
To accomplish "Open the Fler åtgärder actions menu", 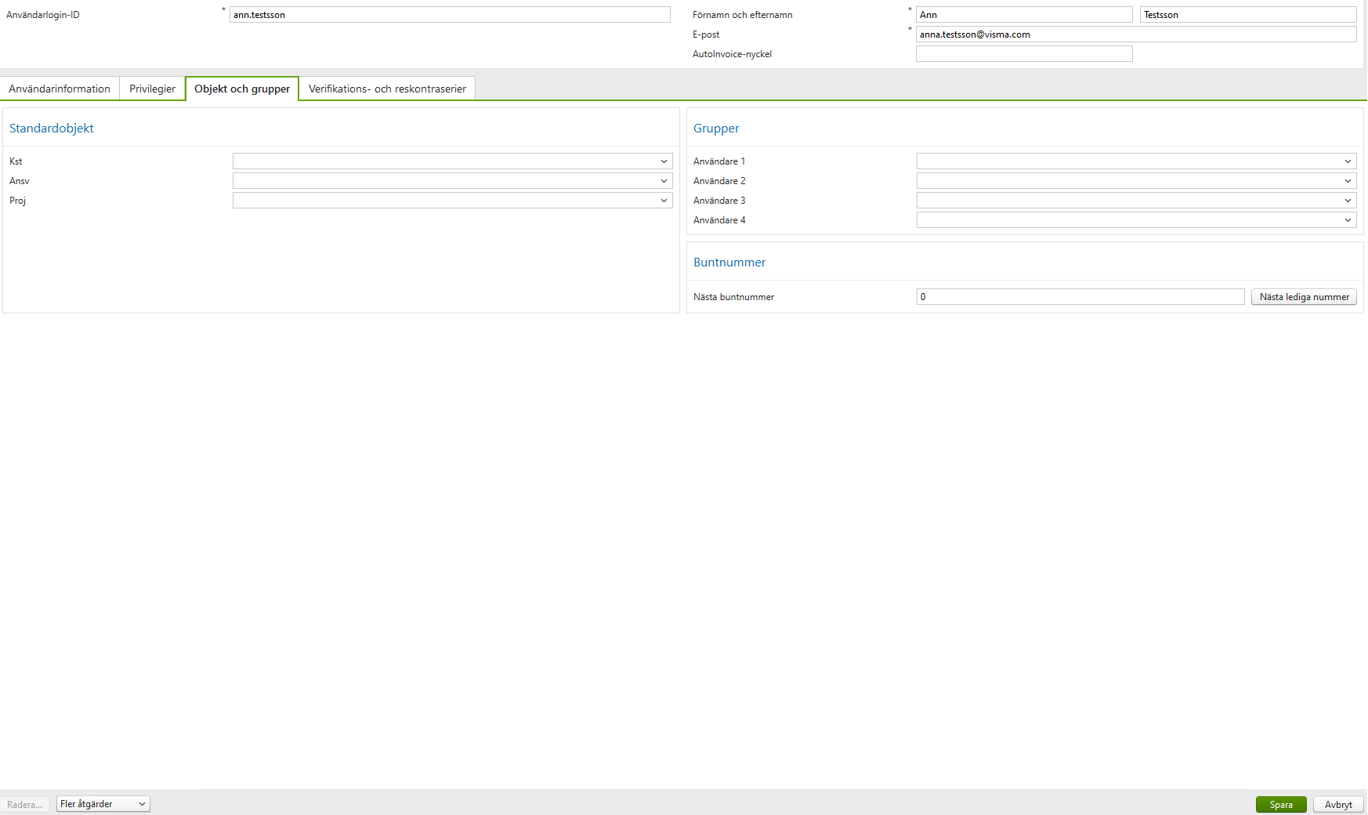I will click(102, 803).
